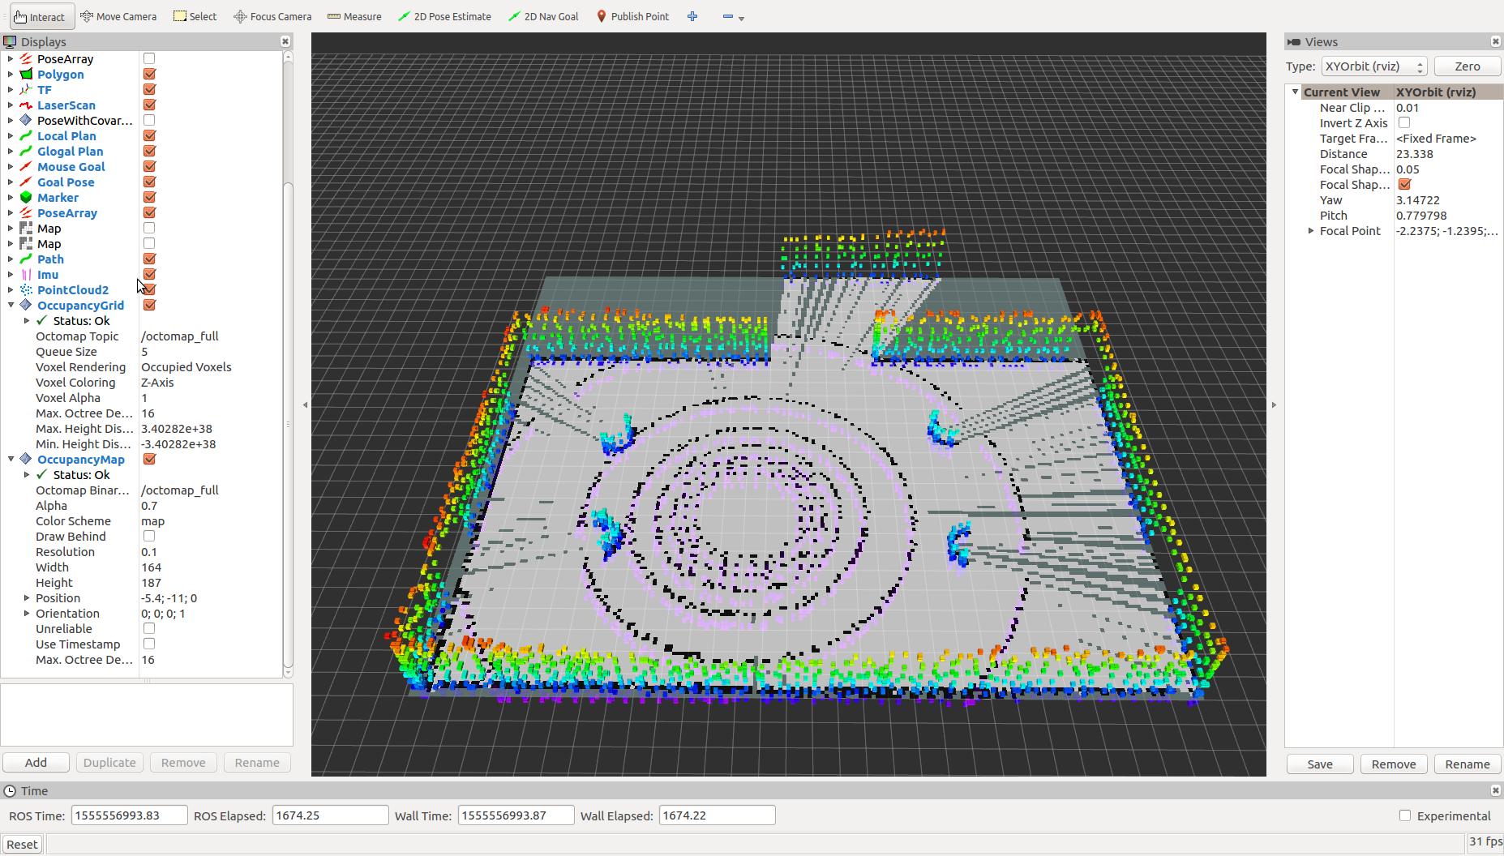This screenshot has width=1504, height=856.
Task: Collapse the left panel with arrow handle
Action: pyautogui.click(x=305, y=404)
